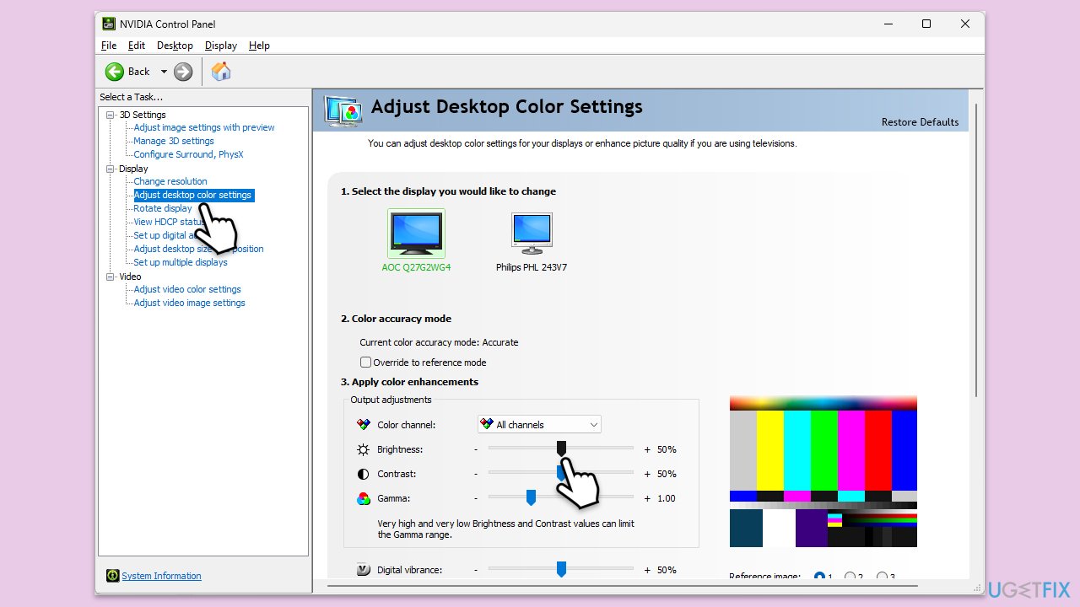
Task: Open System Information link
Action: tap(161, 576)
